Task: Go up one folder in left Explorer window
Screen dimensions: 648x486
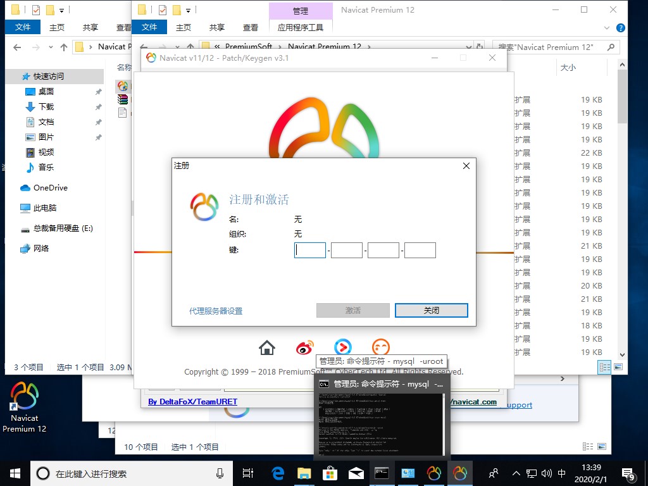Action: 64,47
